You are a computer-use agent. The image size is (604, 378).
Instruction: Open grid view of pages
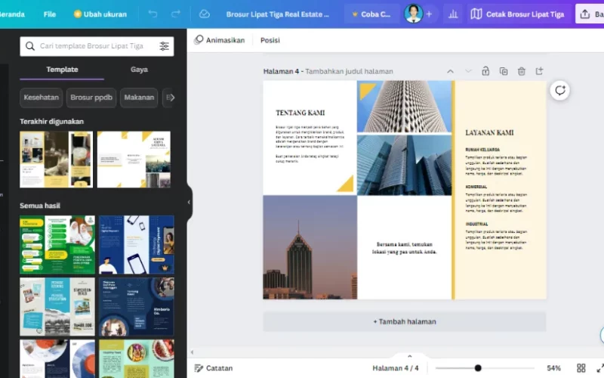(581, 368)
